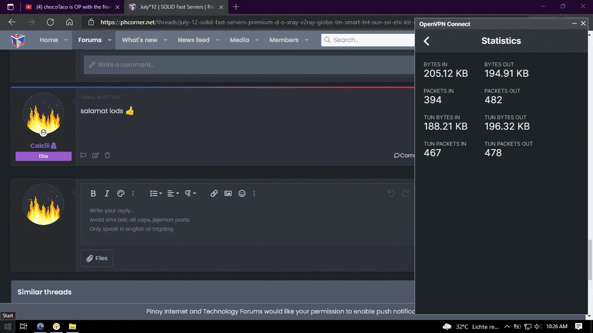The image size is (593, 333).
Task: Show hidden system tray icons
Action: coord(507,326)
